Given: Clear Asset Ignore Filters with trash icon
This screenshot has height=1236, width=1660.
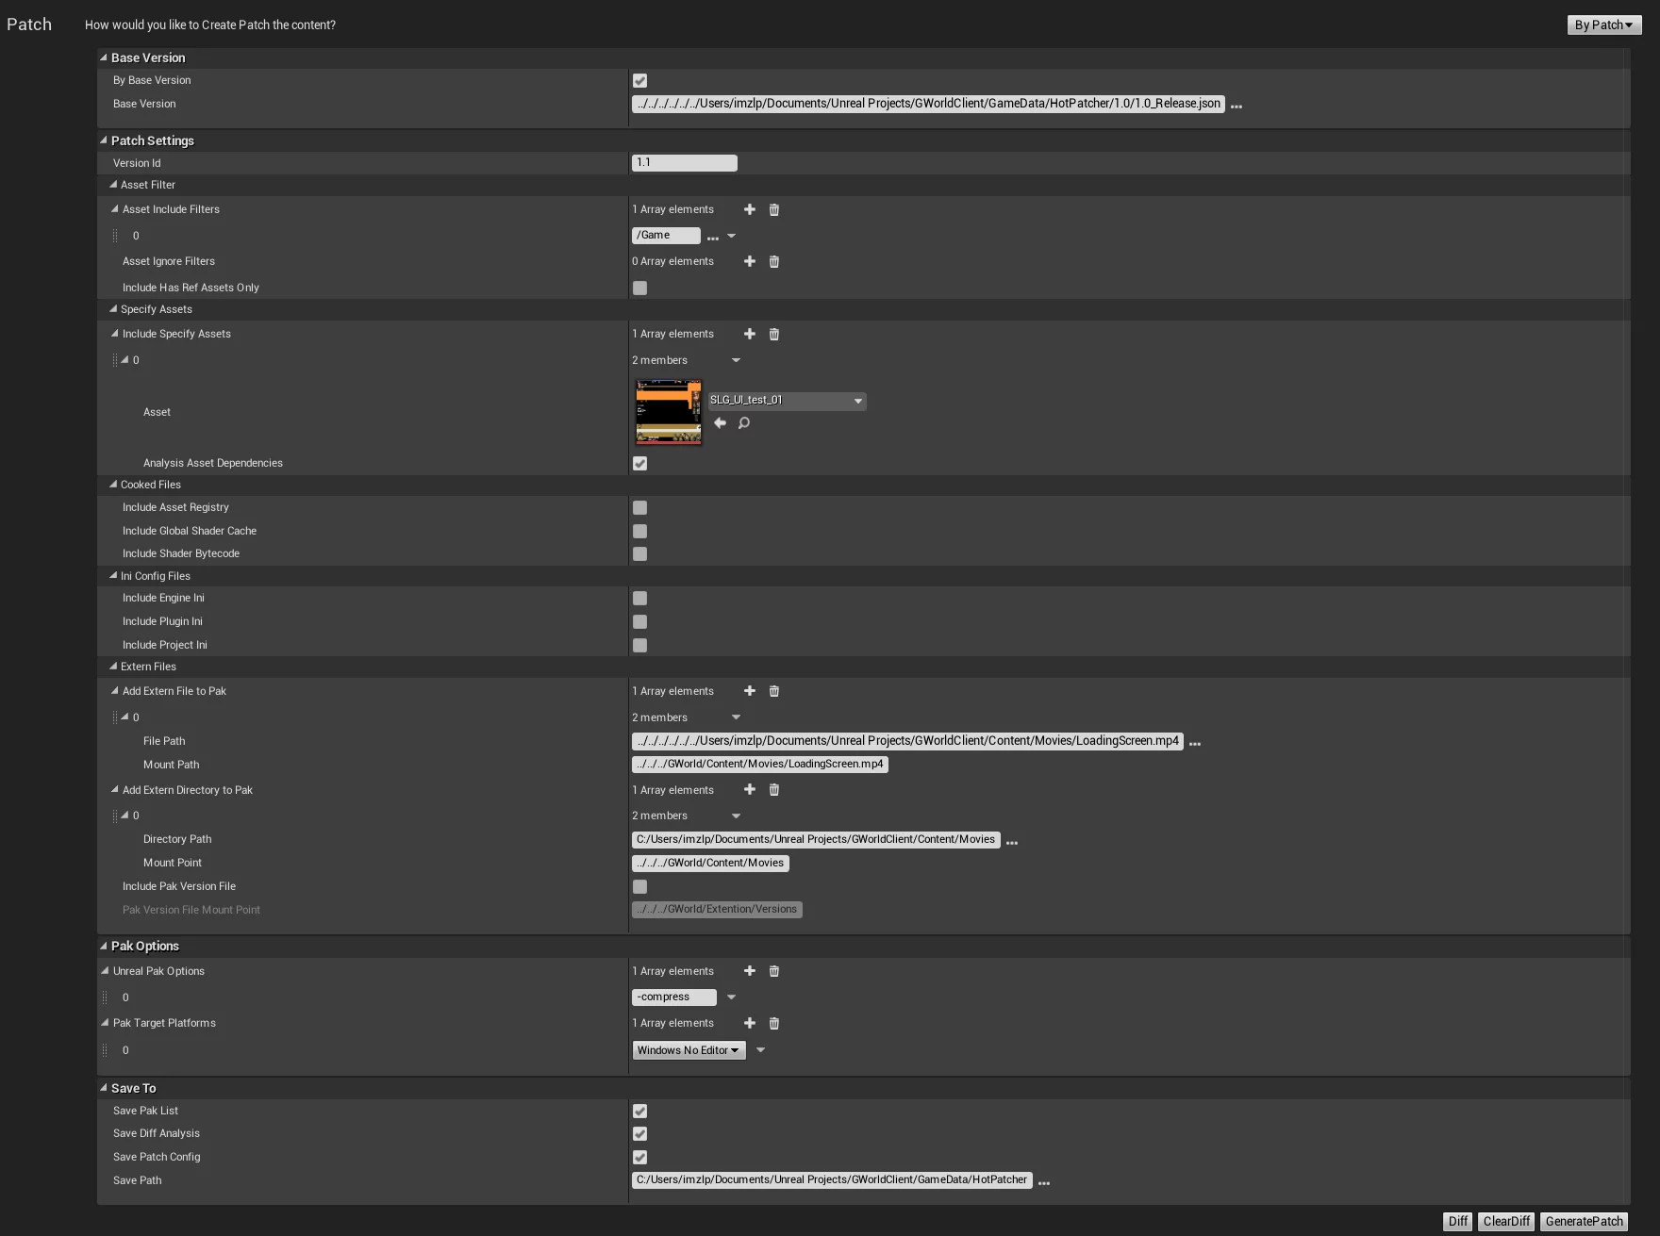Looking at the screenshot, I should (774, 261).
